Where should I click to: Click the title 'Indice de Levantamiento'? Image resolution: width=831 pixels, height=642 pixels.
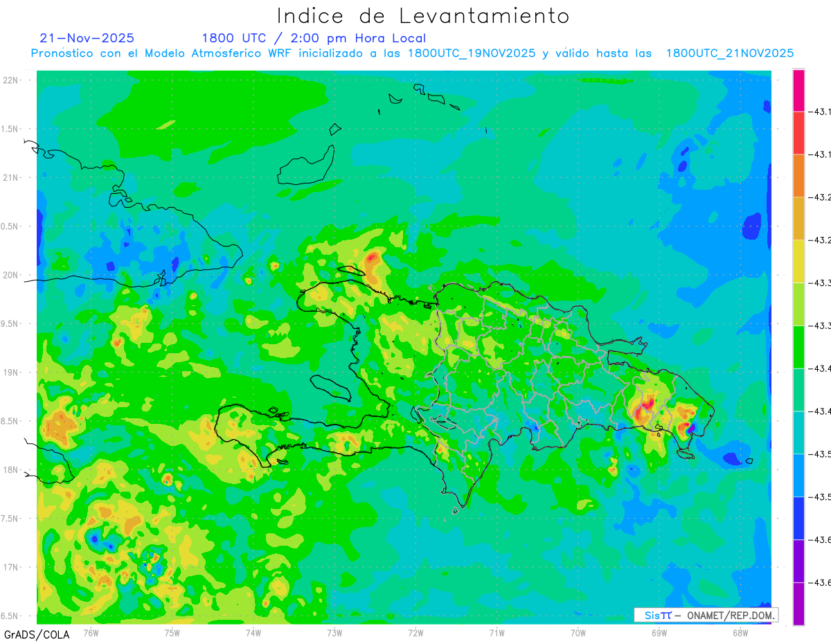(423, 16)
